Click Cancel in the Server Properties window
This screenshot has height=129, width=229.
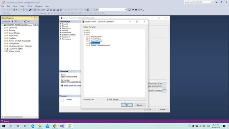163,110
